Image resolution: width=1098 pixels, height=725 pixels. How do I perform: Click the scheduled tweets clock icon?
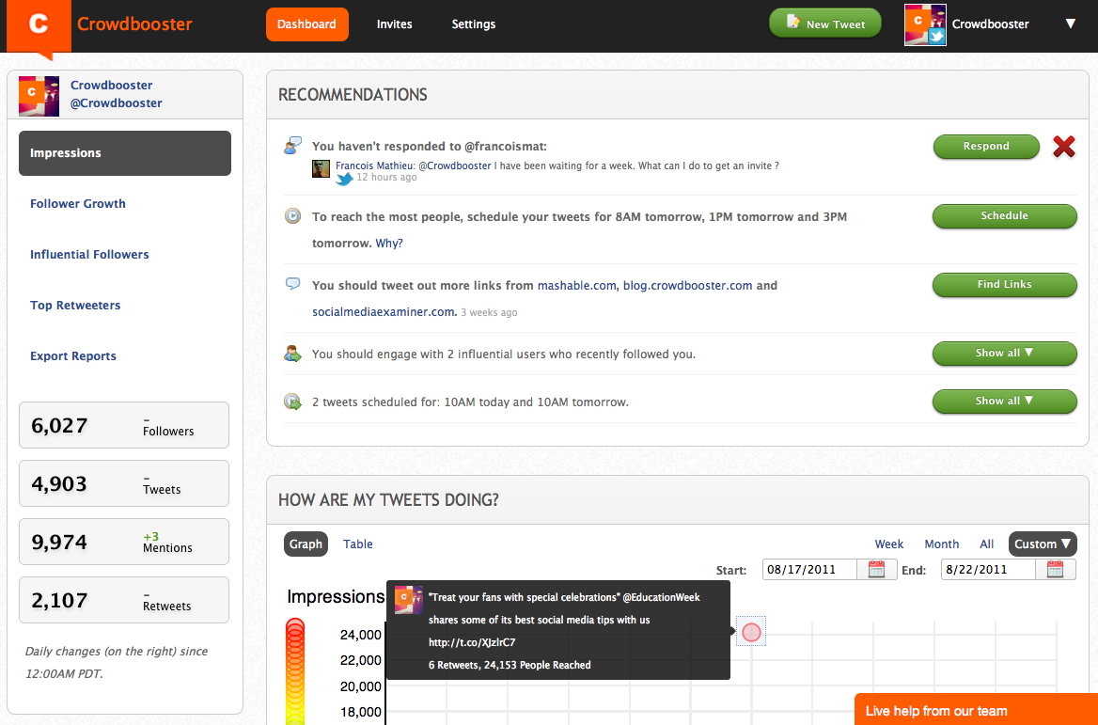(x=292, y=402)
